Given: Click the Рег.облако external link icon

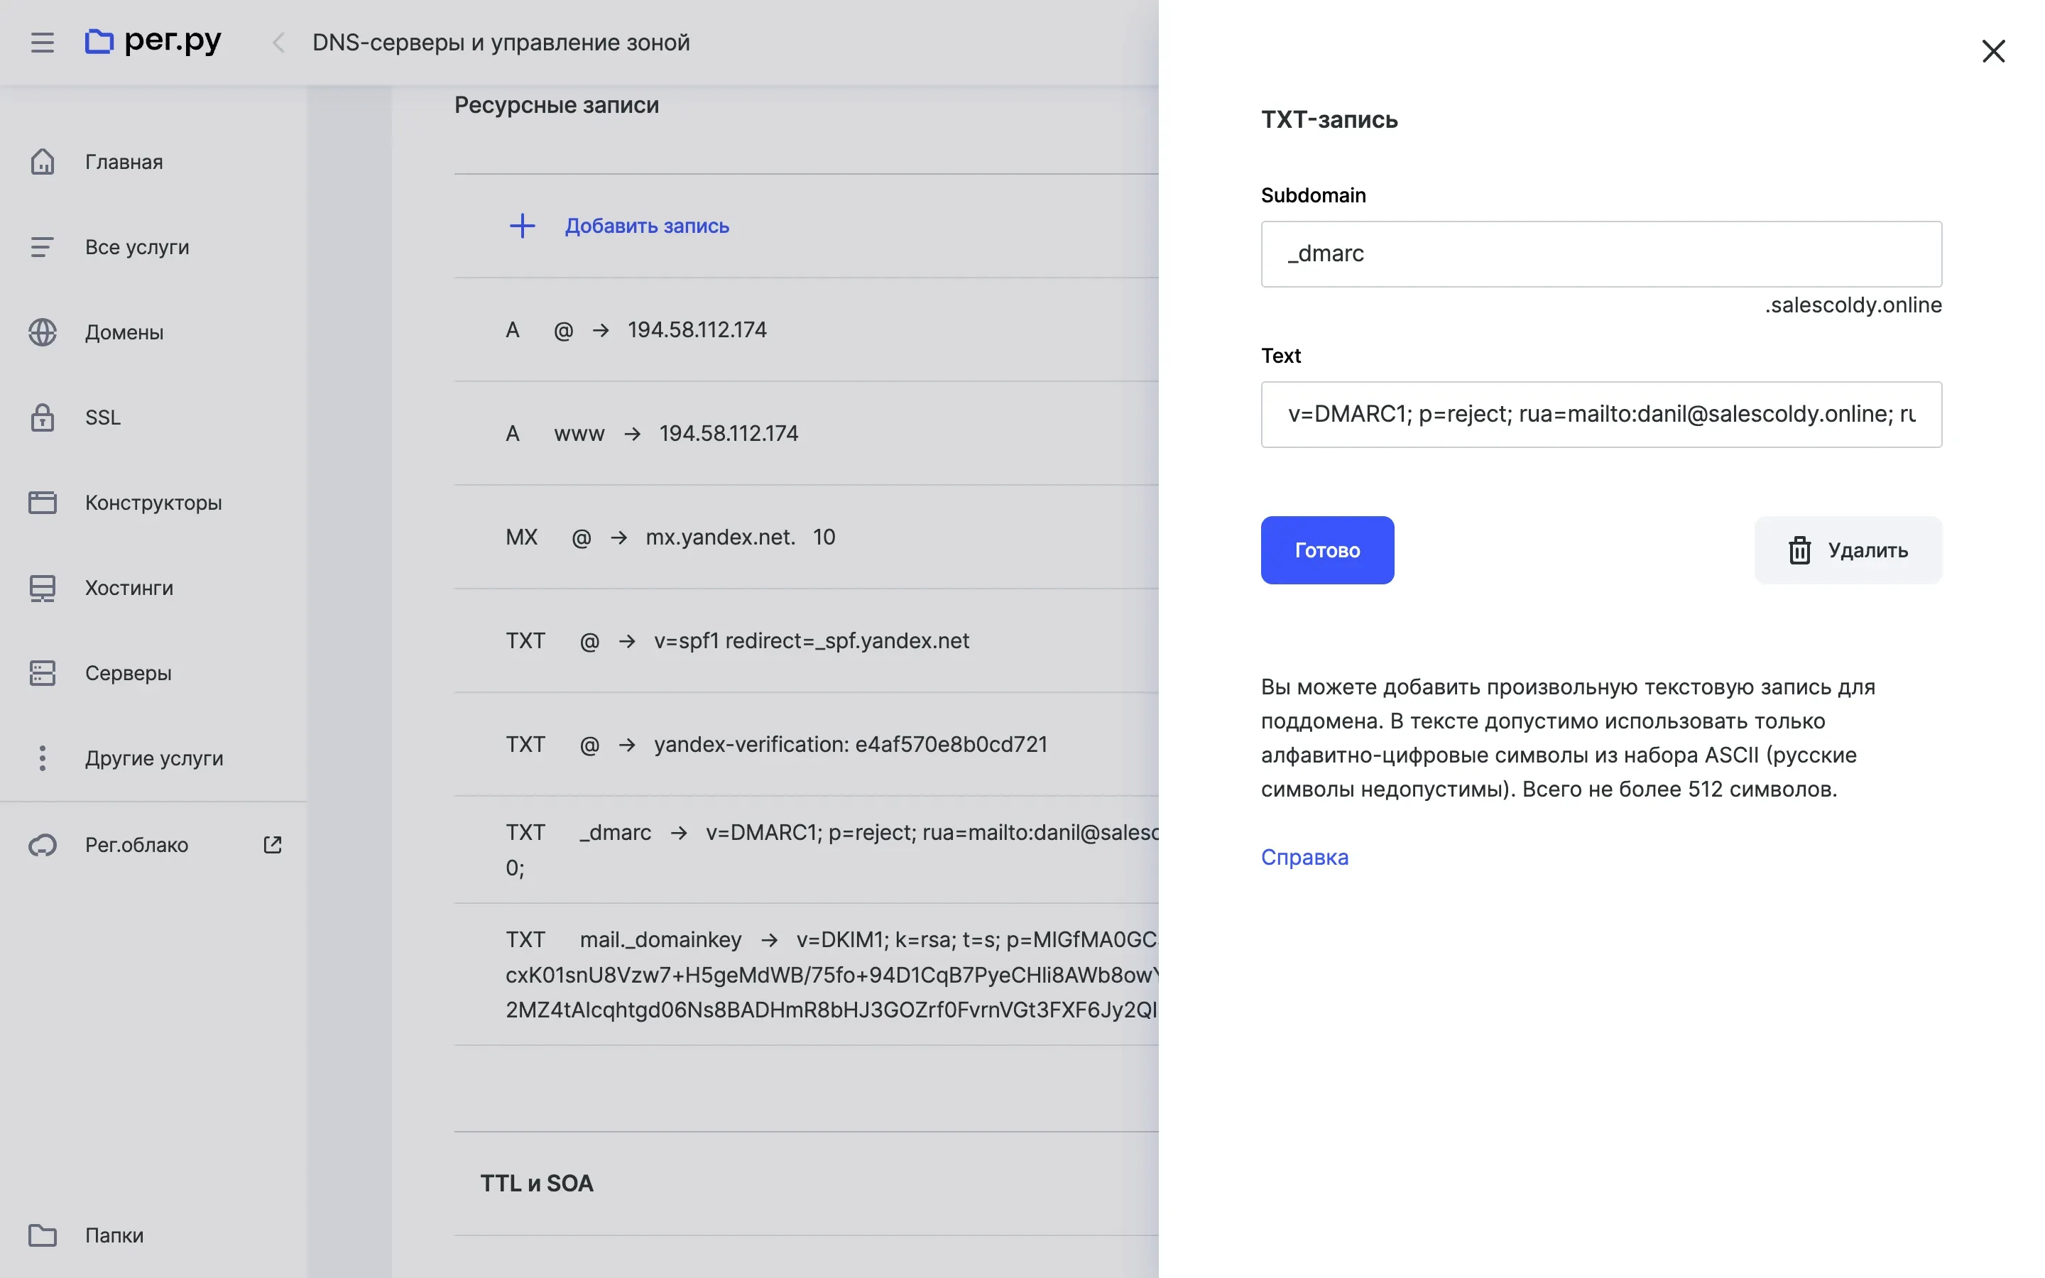Looking at the screenshot, I should [x=272, y=844].
